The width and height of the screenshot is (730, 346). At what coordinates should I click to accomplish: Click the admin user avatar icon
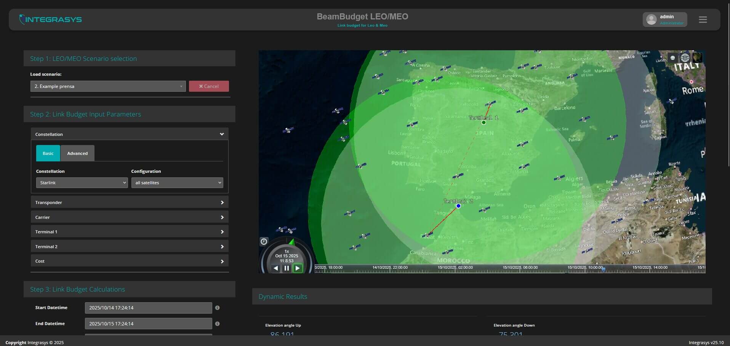(x=651, y=19)
